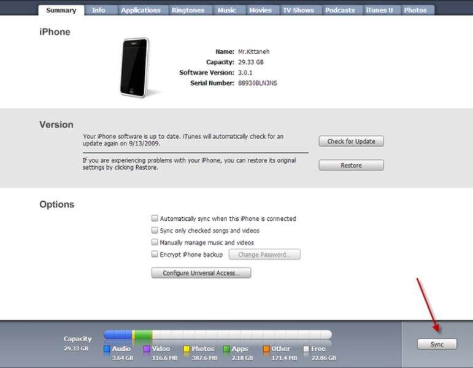Click the purple Video legend swatch
This screenshot has width=473, height=368.
click(147, 349)
